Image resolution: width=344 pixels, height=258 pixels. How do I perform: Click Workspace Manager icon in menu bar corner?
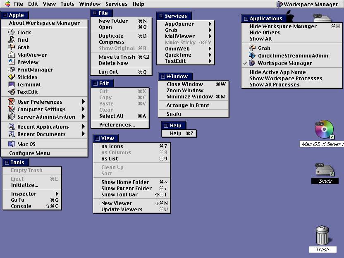click(279, 4)
